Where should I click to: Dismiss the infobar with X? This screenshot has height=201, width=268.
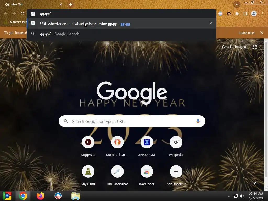(x=262, y=33)
